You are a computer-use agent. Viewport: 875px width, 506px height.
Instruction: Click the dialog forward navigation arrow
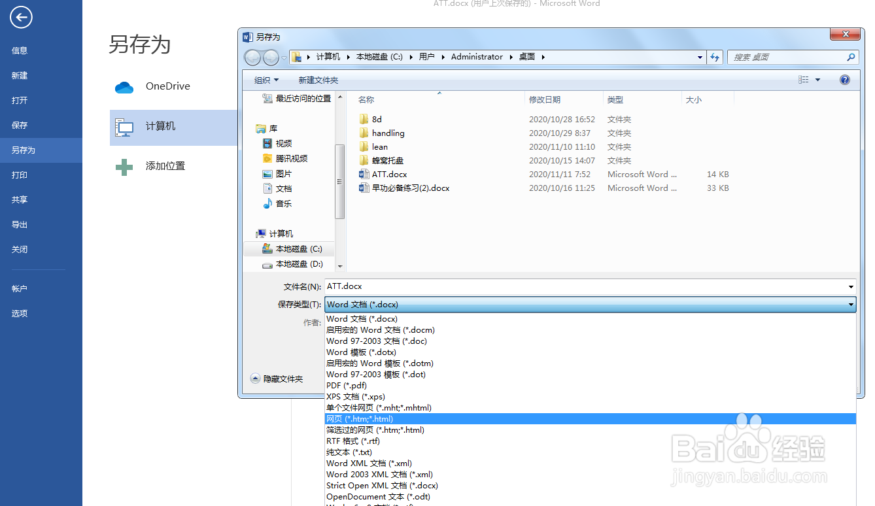tap(271, 58)
